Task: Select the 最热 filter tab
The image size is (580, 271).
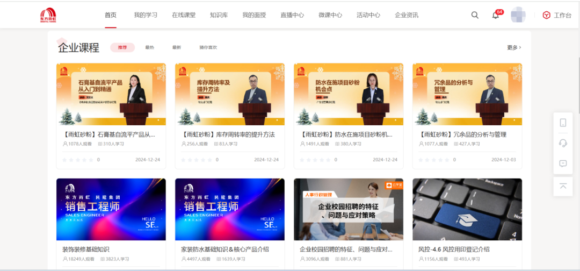Action: [149, 47]
